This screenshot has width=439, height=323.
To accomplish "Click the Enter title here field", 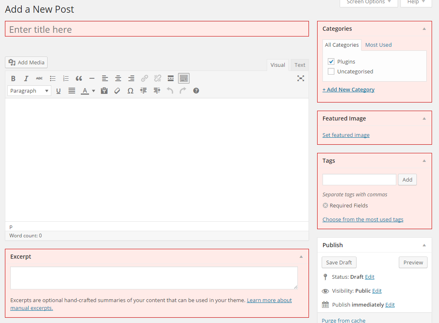I will pyautogui.click(x=157, y=29).
